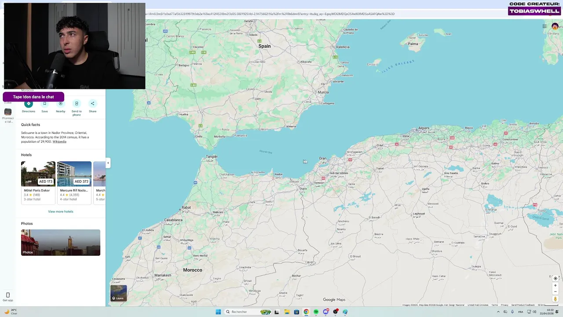This screenshot has height=317, width=563.
Task: Click the Get app icon
Action: 7,297
